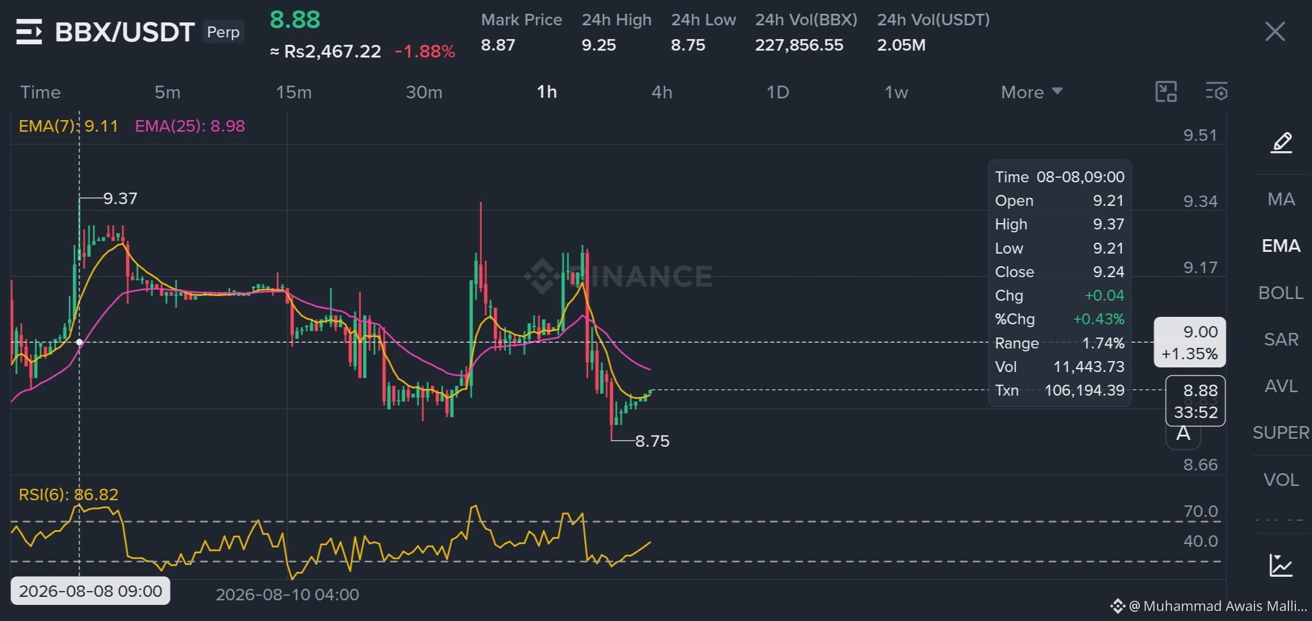The image size is (1312, 621).
Task: Toggle the EMA indicator
Action: pos(1281,246)
